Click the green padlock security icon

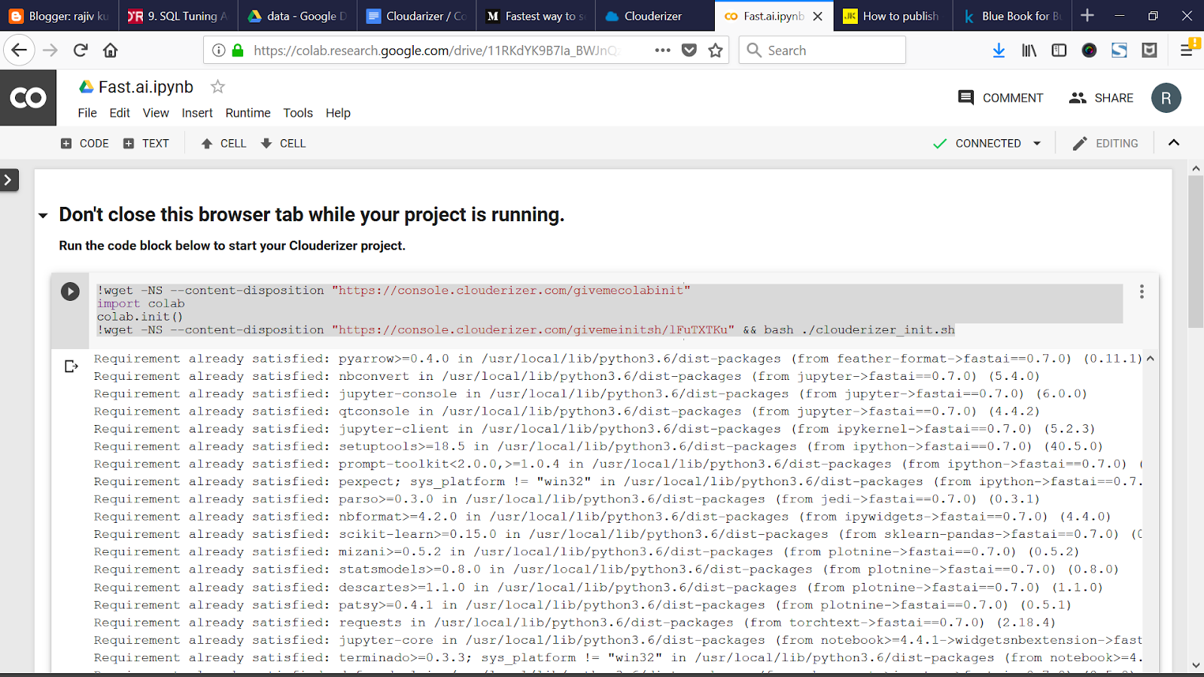pos(238,50)
